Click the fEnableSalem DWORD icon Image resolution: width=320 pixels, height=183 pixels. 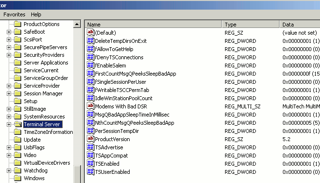click(x=91, y=65)
